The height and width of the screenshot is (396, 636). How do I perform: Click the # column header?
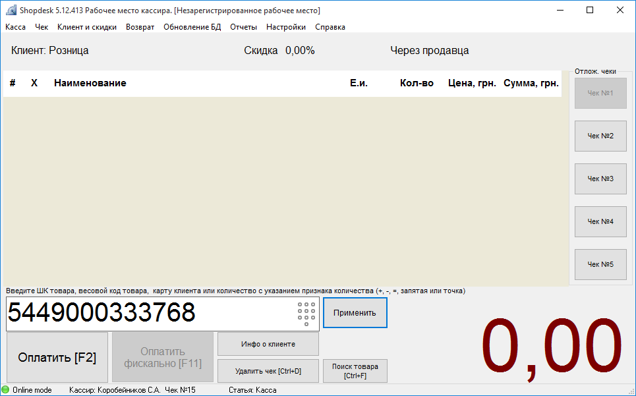[13, 83]
